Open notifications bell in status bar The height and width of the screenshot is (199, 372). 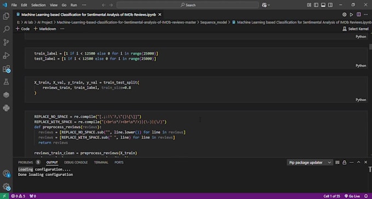(x=366, y=196)
